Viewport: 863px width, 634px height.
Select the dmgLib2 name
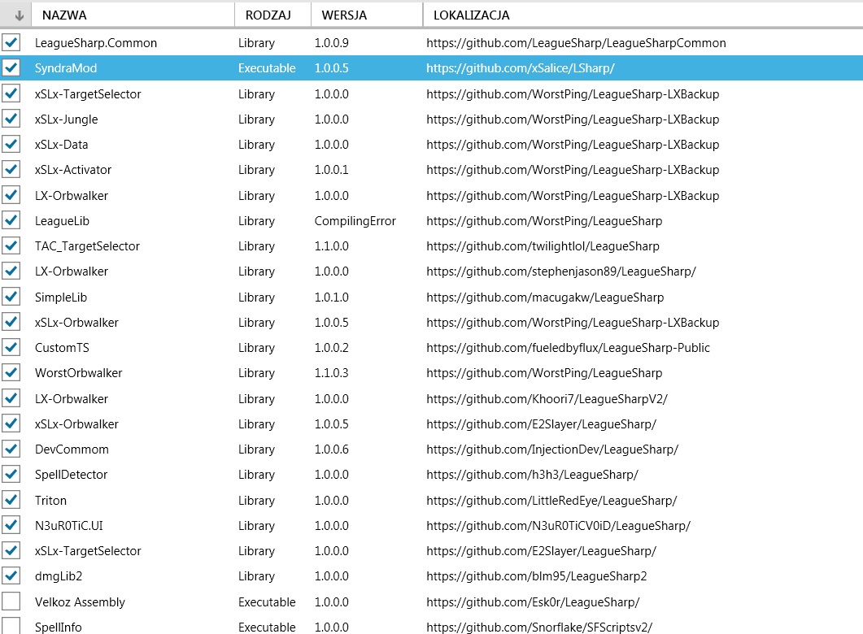59,576
